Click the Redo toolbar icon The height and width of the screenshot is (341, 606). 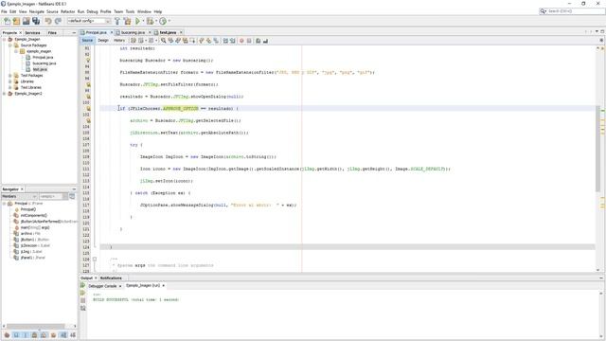(x=58, y=21)
